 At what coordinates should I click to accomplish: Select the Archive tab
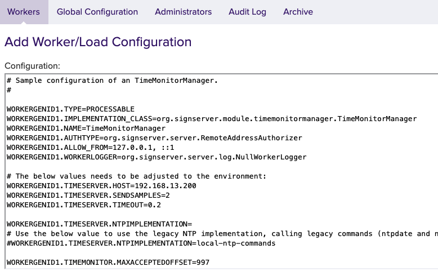click(x=298, y=12)
